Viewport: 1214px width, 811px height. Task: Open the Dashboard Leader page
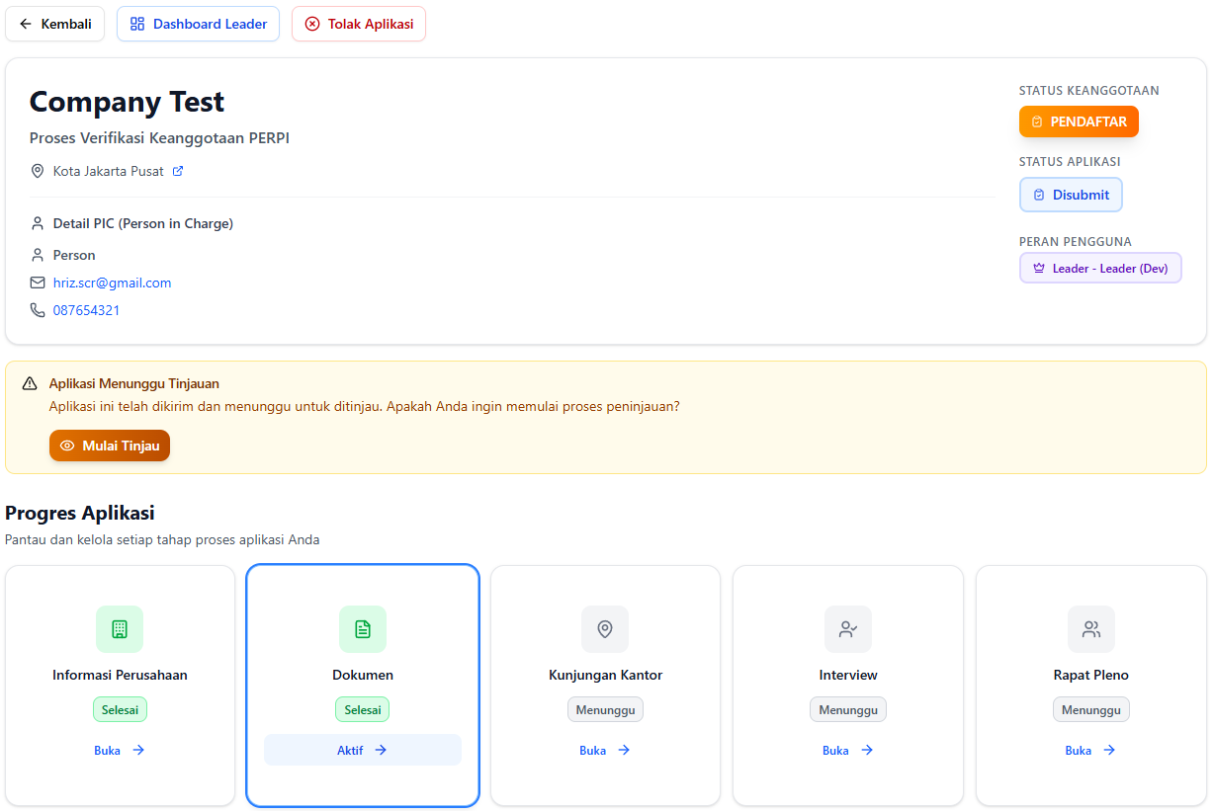point(198,23)
